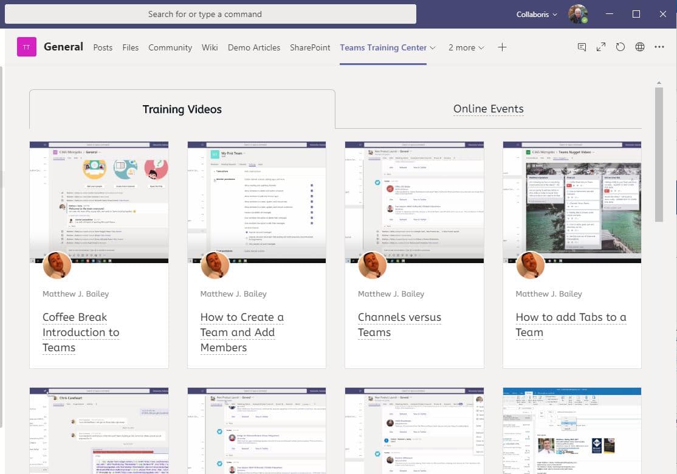Open tab in website globe icon

click(639, 47)
